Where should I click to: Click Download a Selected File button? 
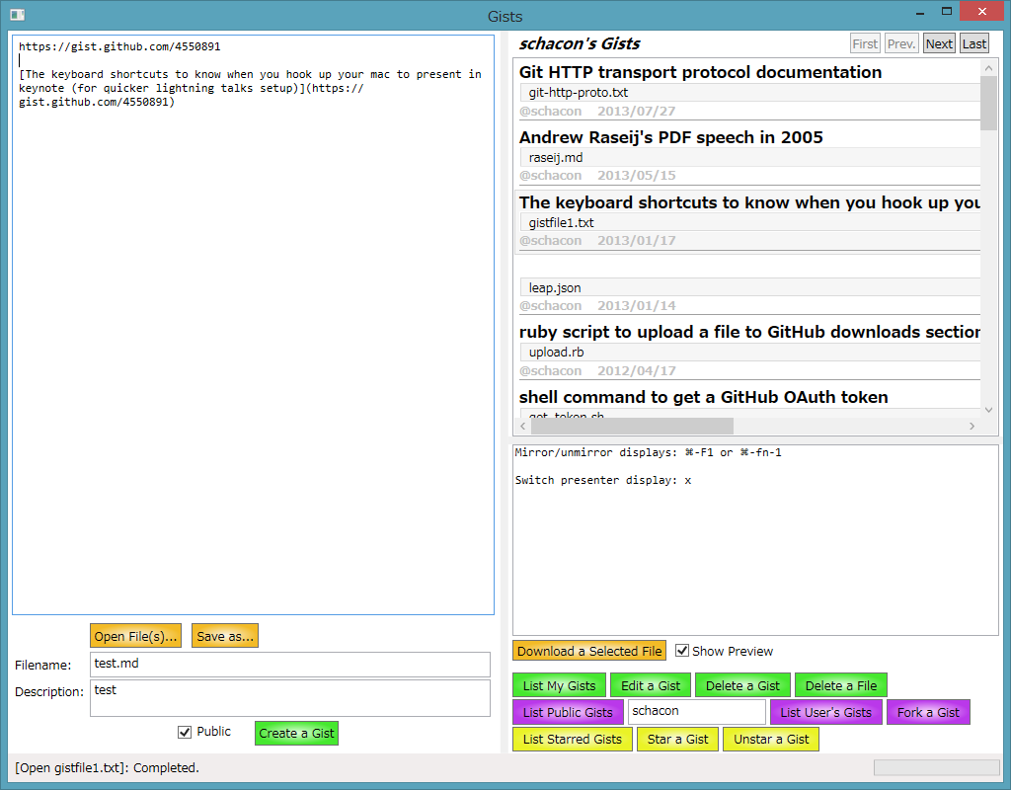[x=589, y=651]
